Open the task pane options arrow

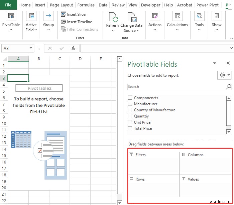(x=215, y=63)
